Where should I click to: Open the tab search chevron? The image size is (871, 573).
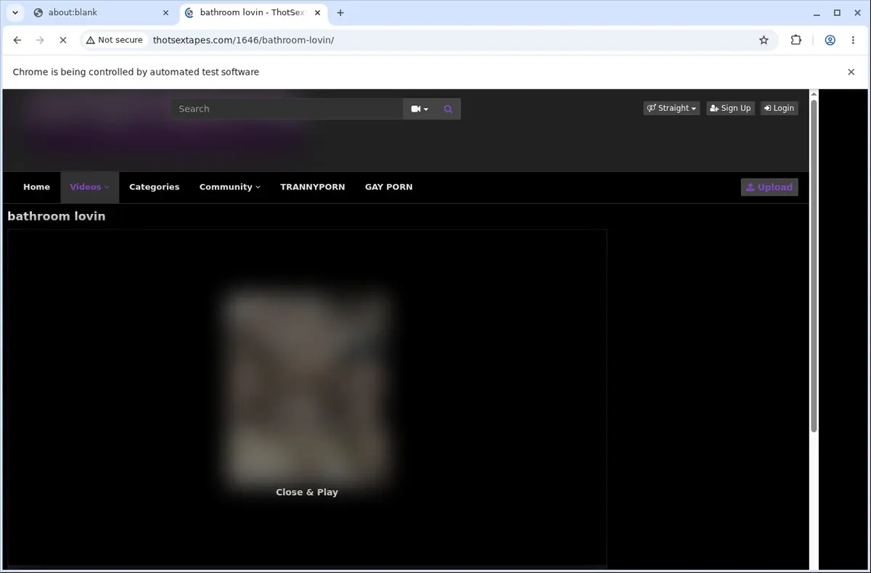tap(15, 12)
